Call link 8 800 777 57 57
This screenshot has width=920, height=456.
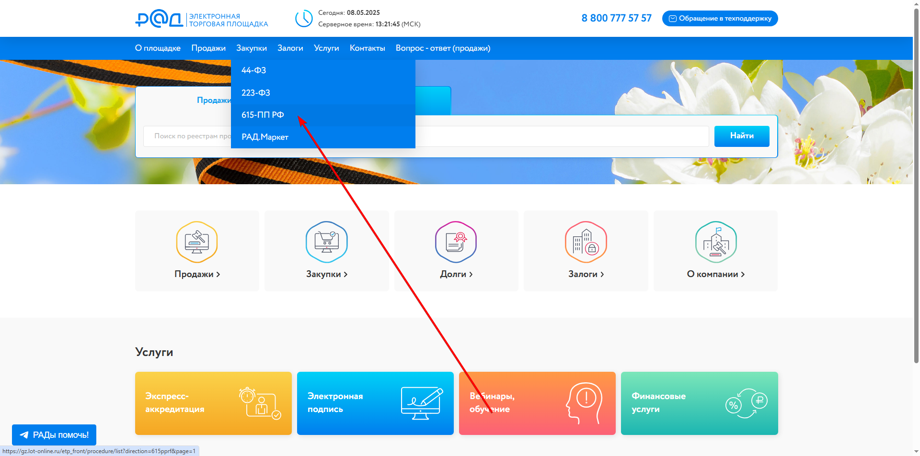(617, 18)
